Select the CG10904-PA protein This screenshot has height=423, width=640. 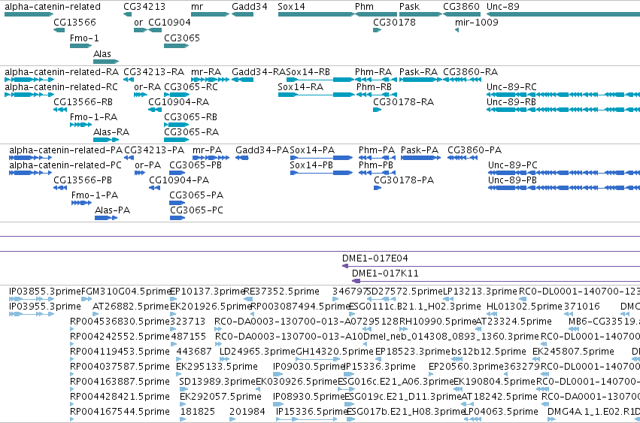(154, 188)
